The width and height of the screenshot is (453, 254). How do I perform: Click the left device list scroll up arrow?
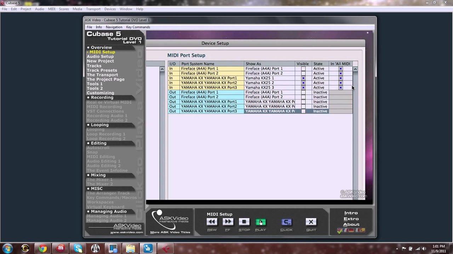pos(162,69)
